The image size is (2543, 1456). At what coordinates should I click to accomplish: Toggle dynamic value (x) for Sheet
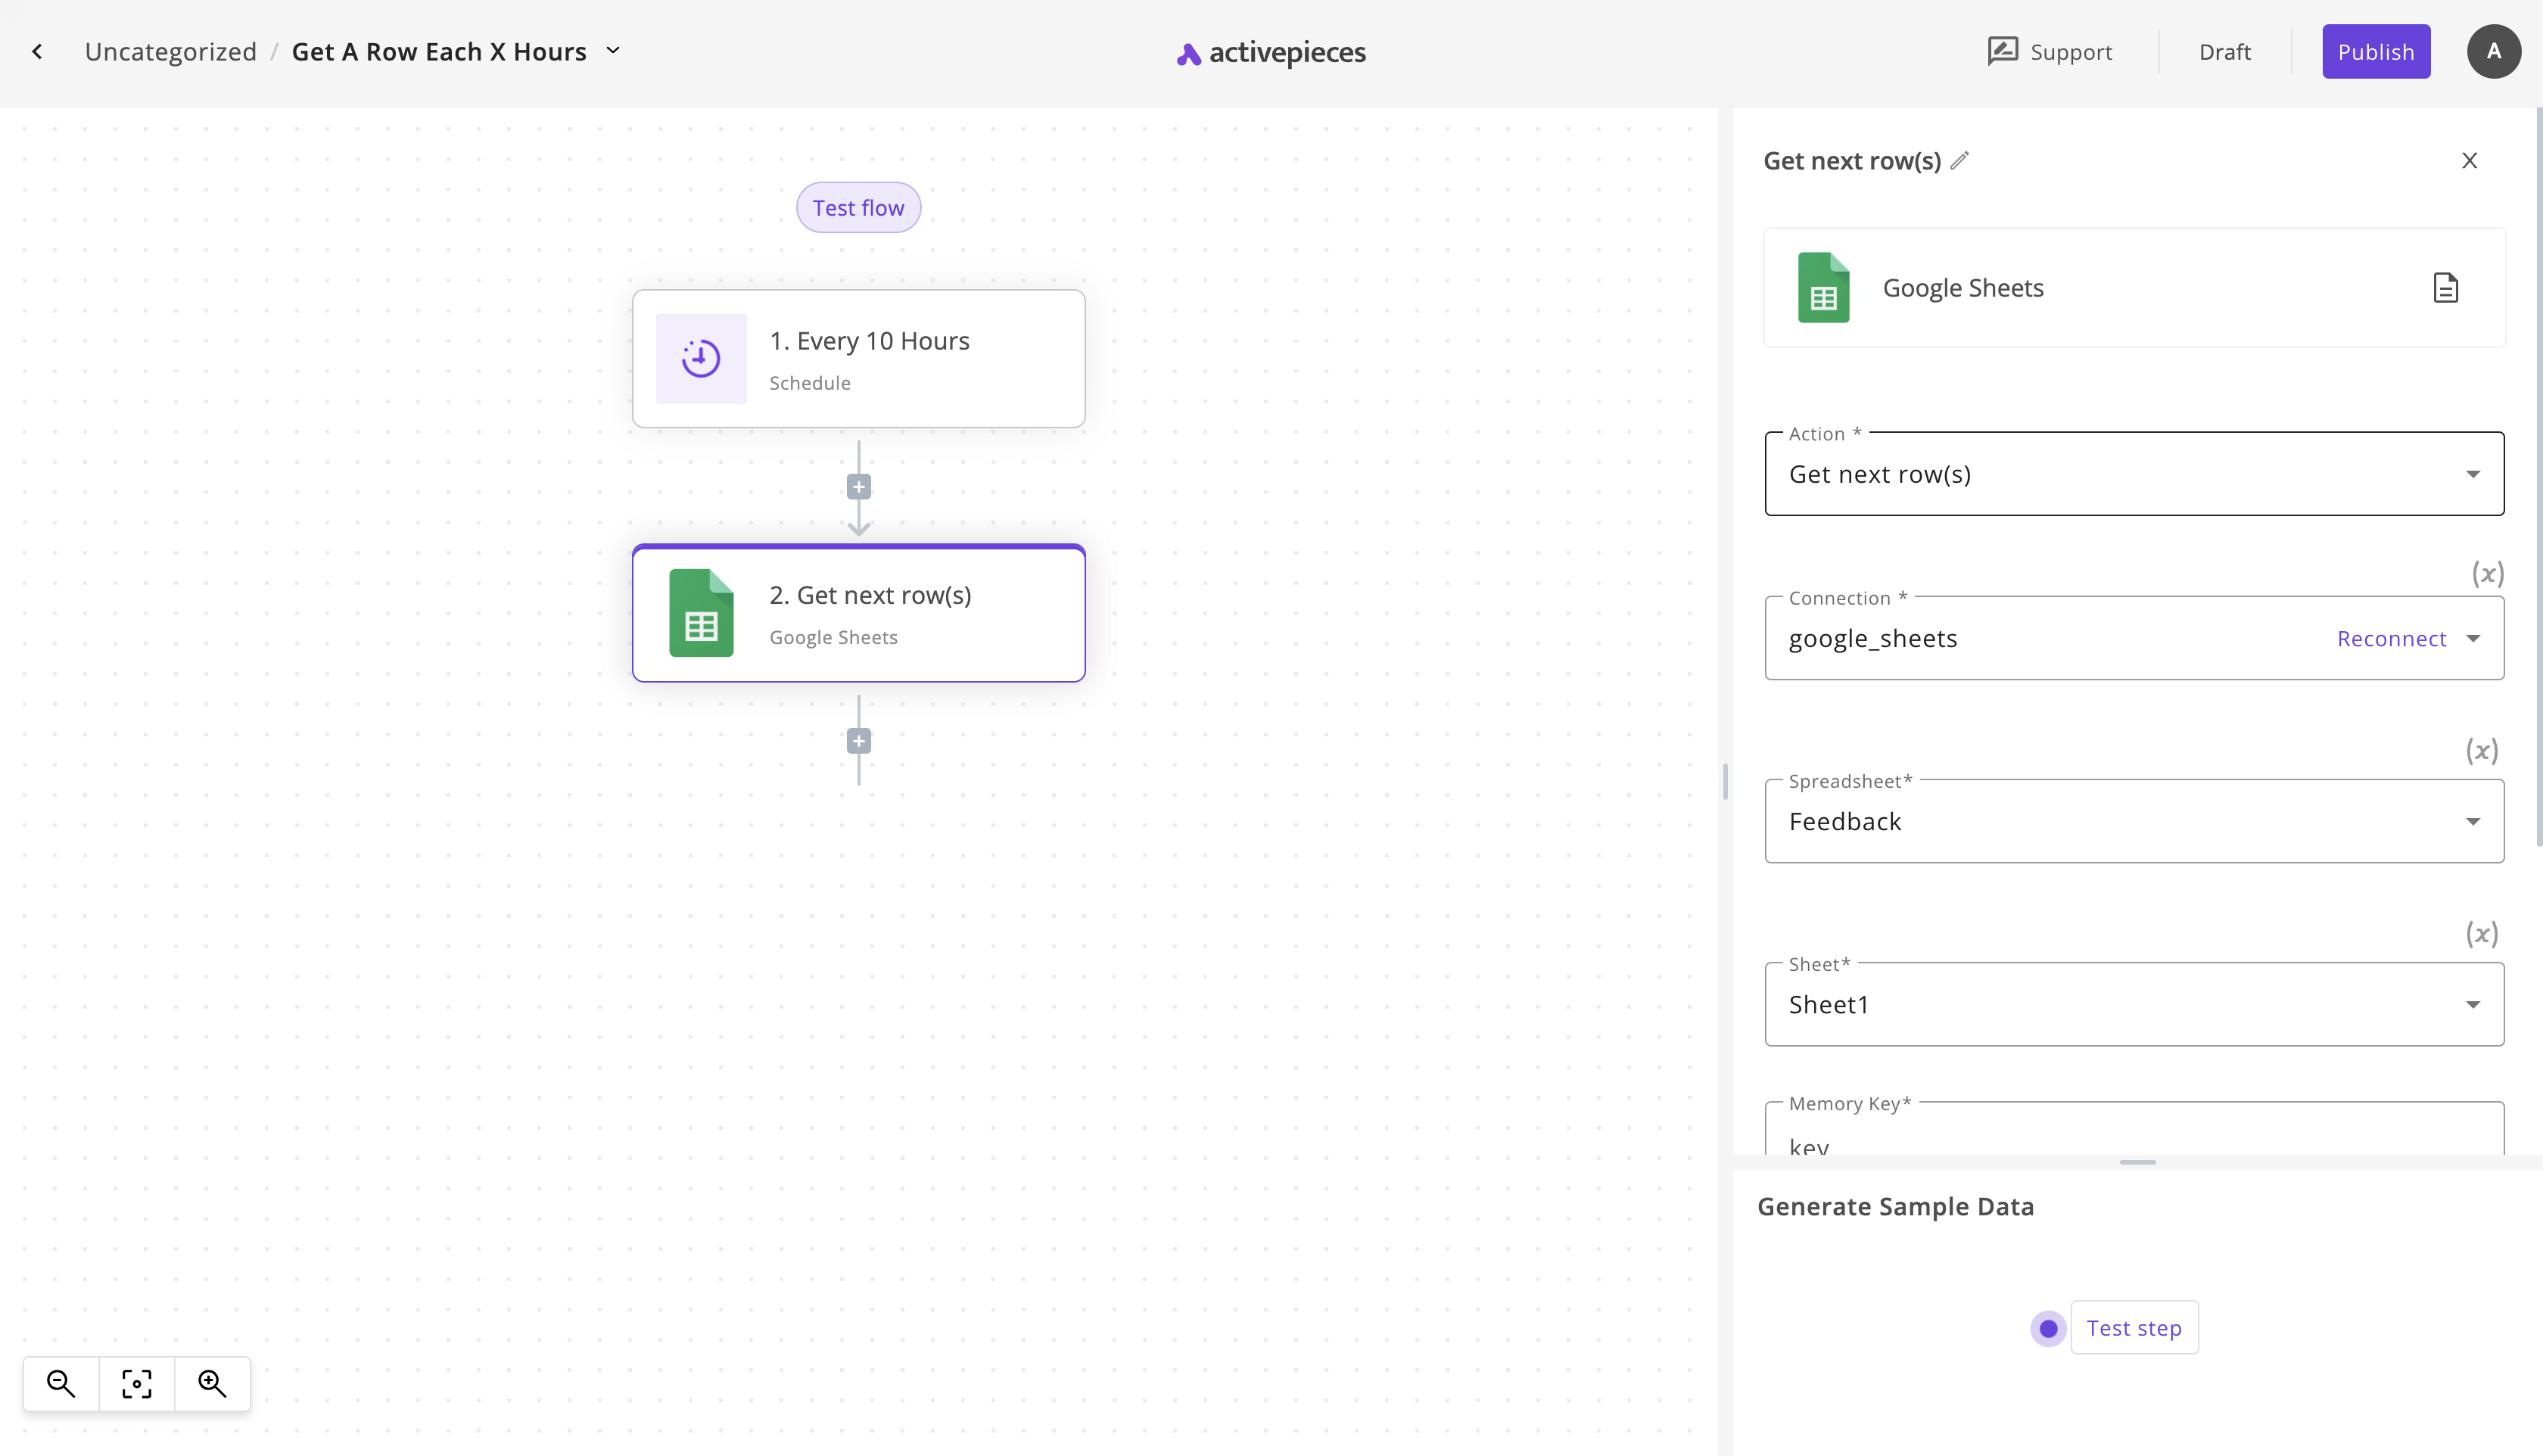[x=2481, y=934]
